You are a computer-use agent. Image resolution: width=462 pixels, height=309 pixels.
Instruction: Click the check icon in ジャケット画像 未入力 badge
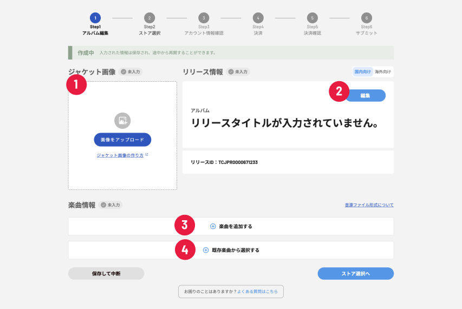[x=123, y=72]
